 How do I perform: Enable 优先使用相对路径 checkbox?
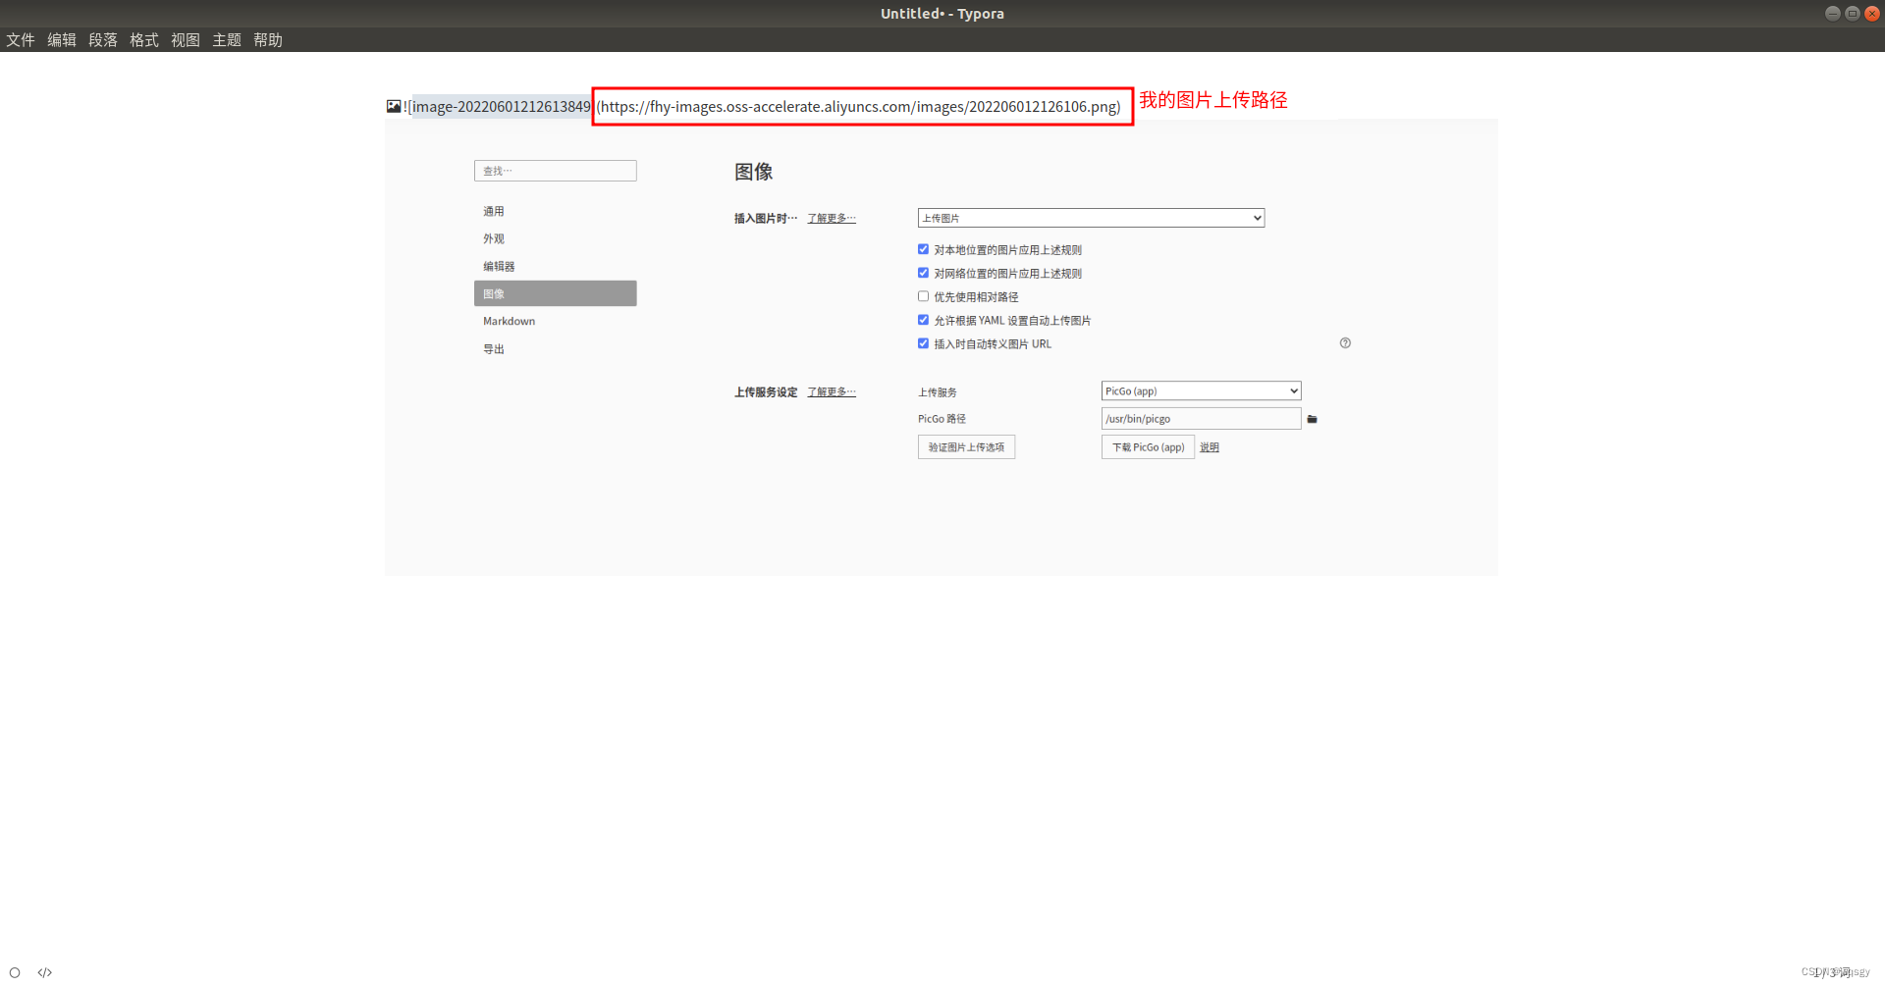click(x=923, y=296)
